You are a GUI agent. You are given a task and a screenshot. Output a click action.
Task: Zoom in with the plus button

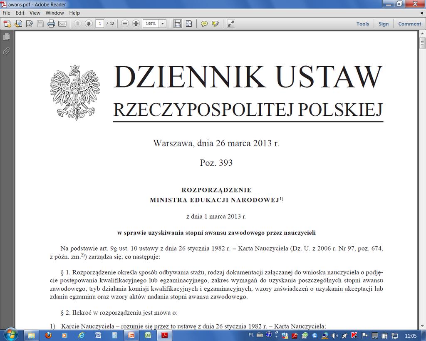pos(136,24)
